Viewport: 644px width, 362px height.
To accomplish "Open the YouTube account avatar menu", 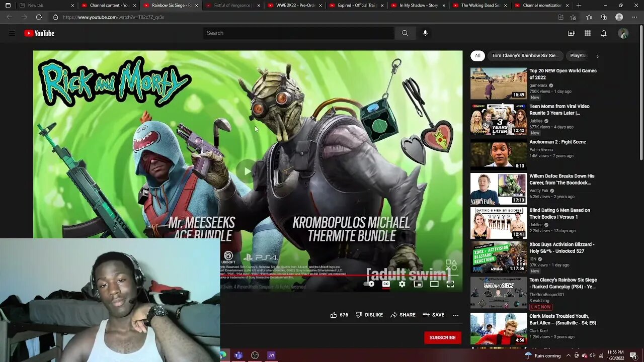I will click(x=623, y=33).
